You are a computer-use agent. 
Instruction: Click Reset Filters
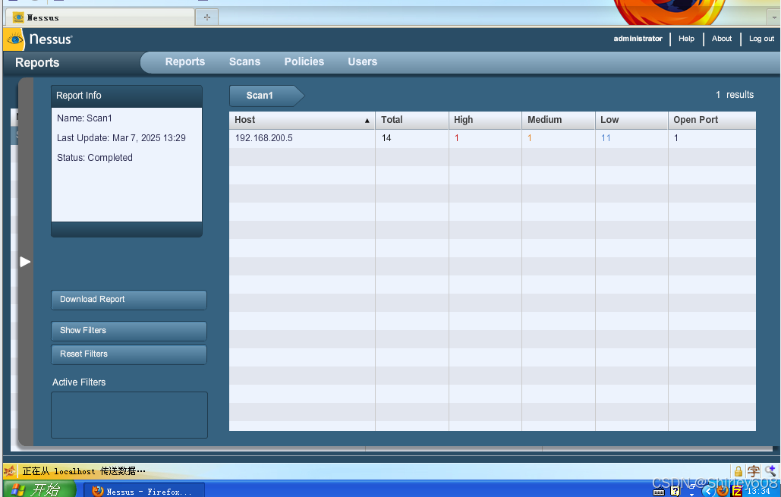pyautogui.click(x=129, y=354)
